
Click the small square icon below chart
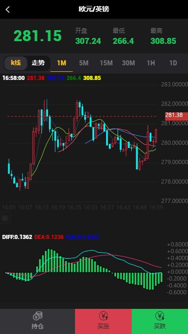pyautogui.click(x=5, y=218)
